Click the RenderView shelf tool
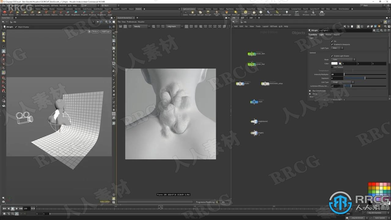 click(x=25, y=13)
